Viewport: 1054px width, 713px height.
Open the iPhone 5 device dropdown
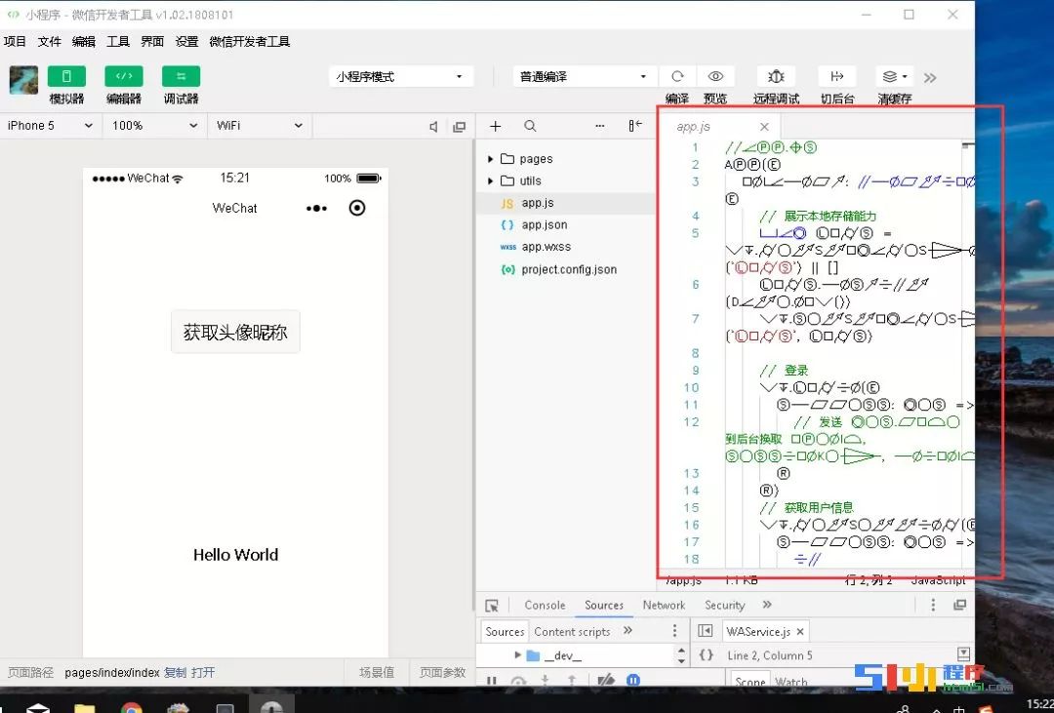click(51, 126)
